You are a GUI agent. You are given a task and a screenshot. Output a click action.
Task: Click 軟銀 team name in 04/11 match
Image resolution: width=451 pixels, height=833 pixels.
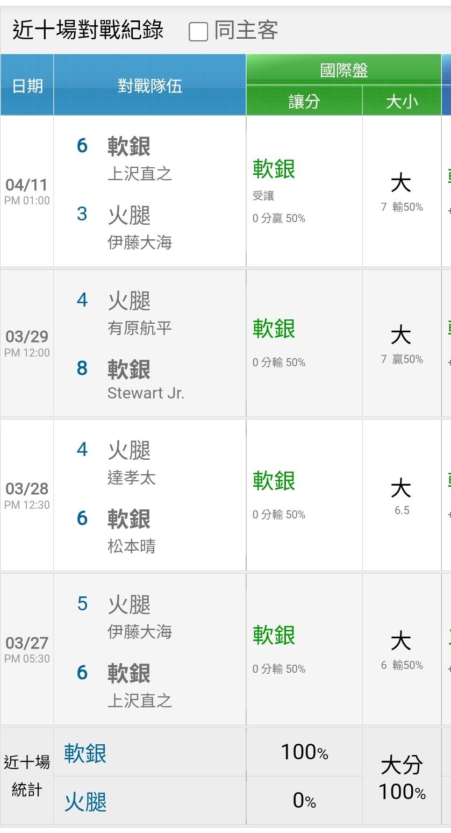tap(129, 146)
